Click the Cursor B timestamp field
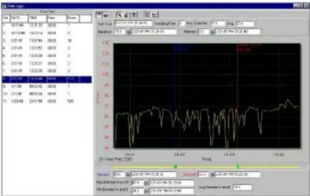310x196 pixels. [238, 174]
